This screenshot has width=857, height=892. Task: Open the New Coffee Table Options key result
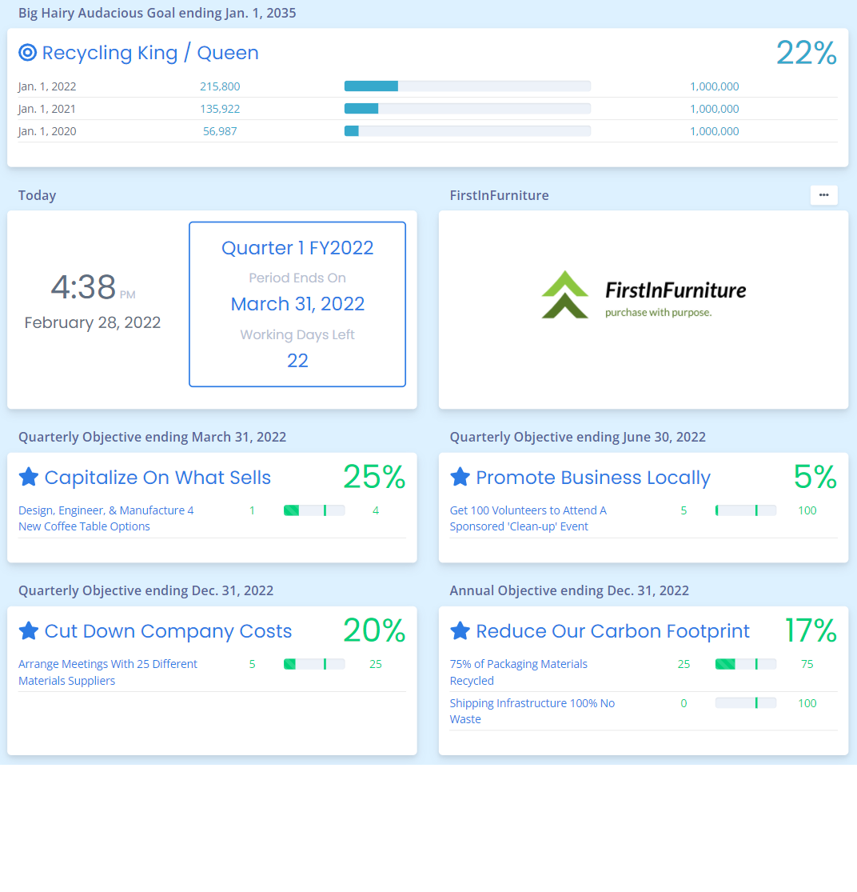(106, 518)
